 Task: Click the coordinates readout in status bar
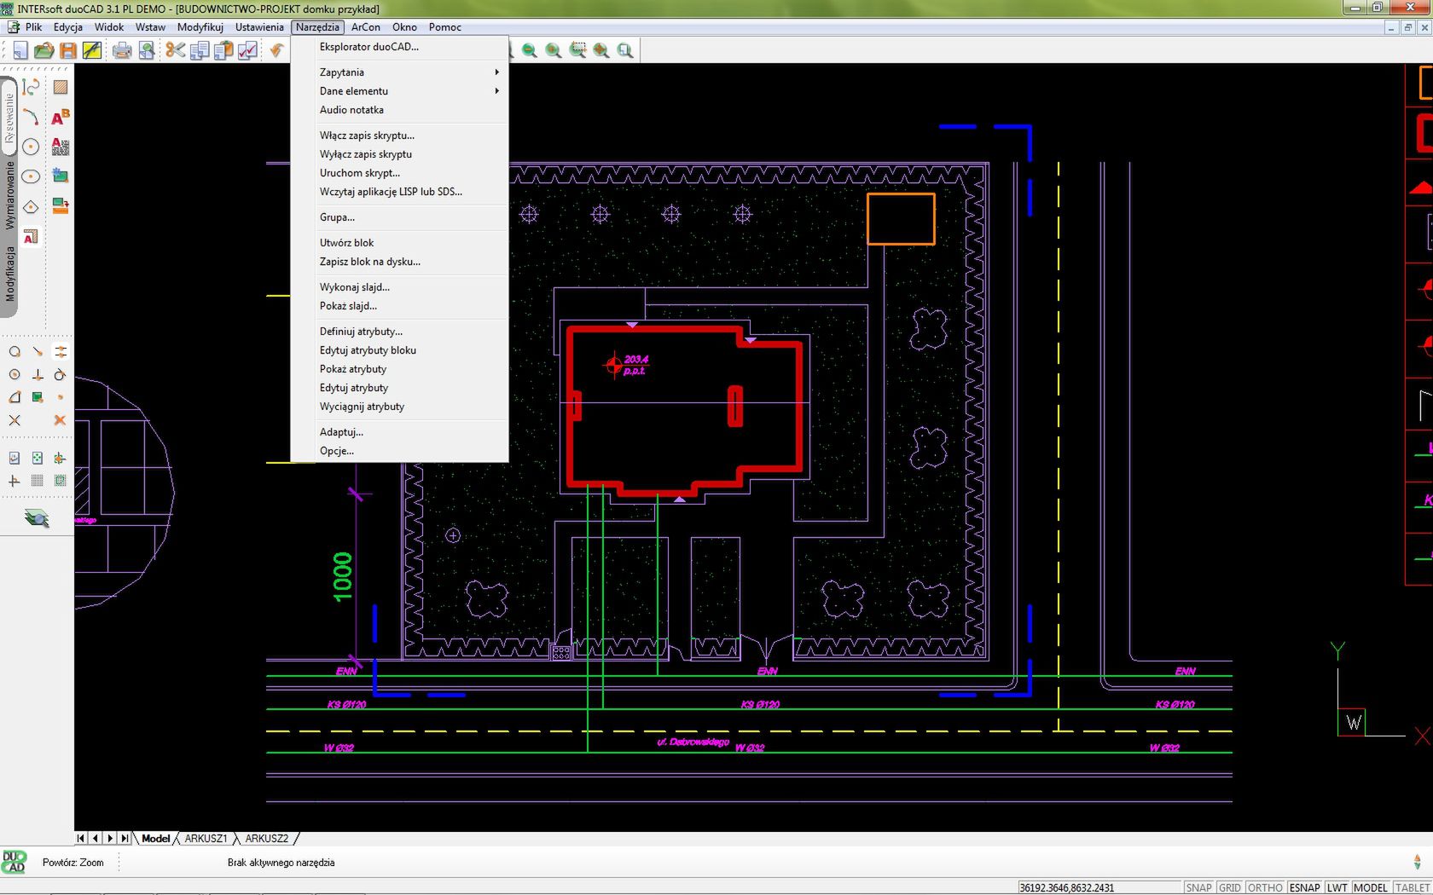point(1099,887)
